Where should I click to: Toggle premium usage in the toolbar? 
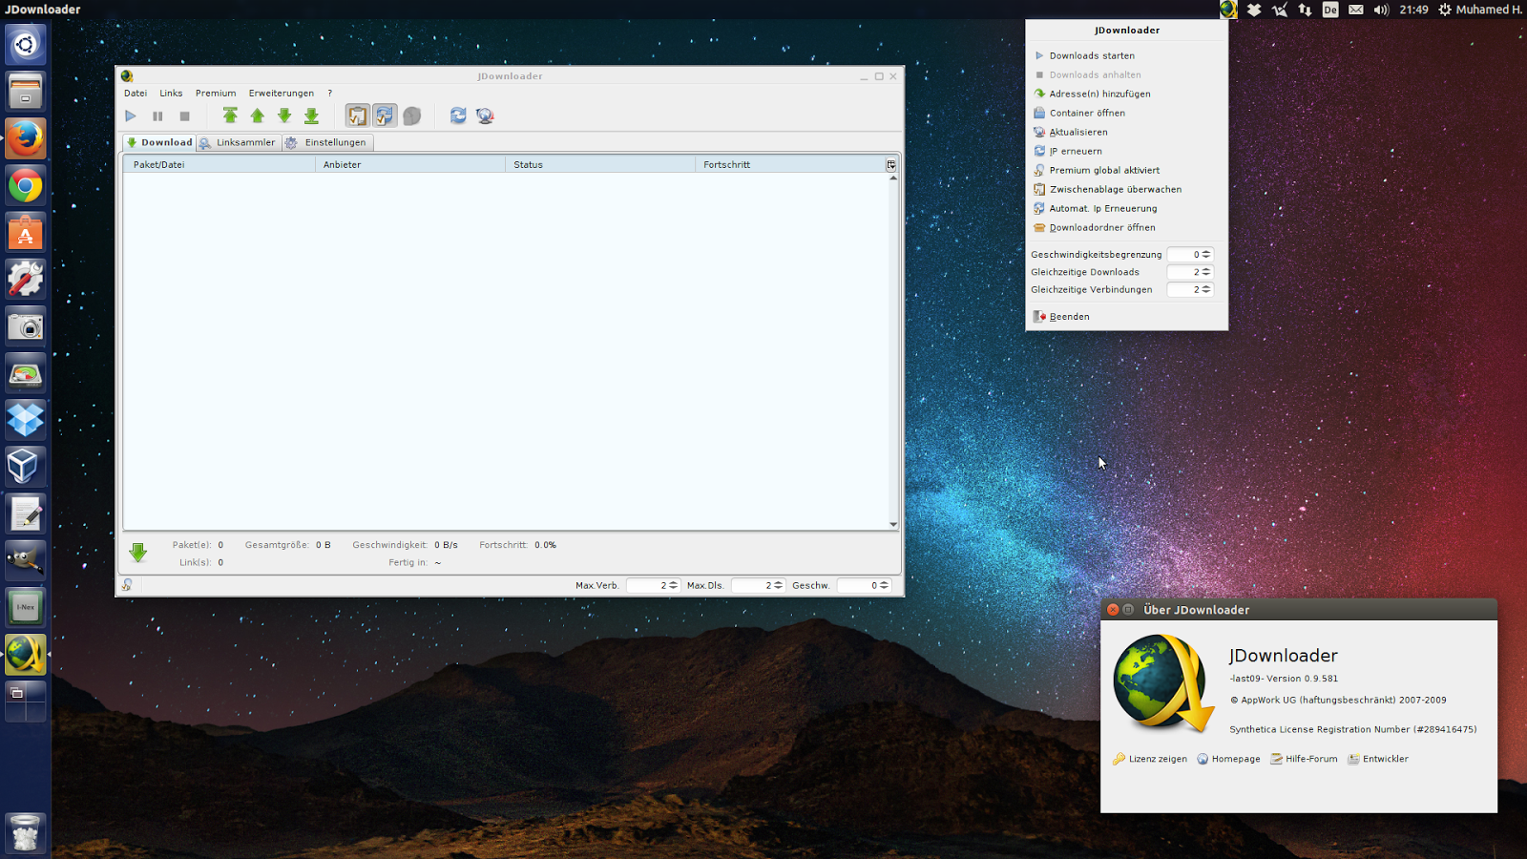[x=412, y=115]
